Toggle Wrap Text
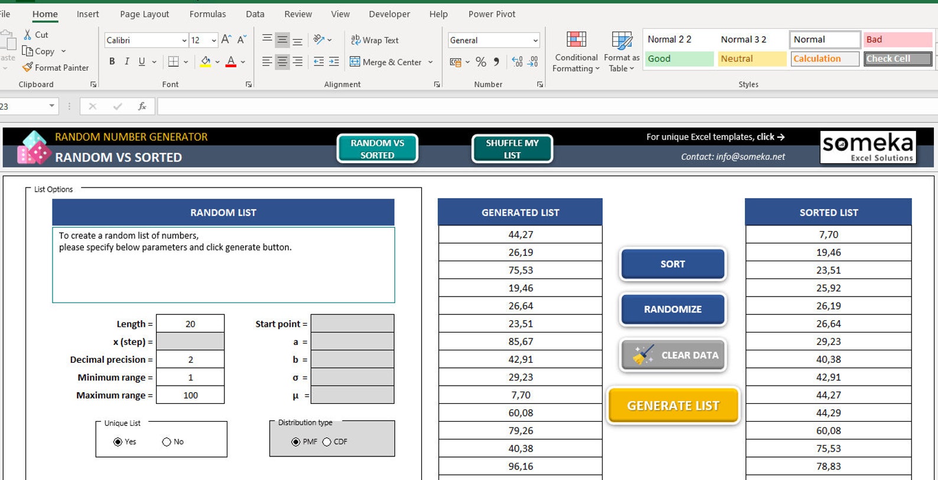938x480 pixels. tap(374, 40)
